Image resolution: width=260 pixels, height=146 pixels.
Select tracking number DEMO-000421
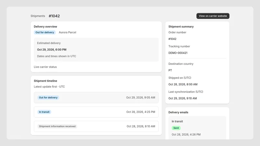click(x=178, y=53)
